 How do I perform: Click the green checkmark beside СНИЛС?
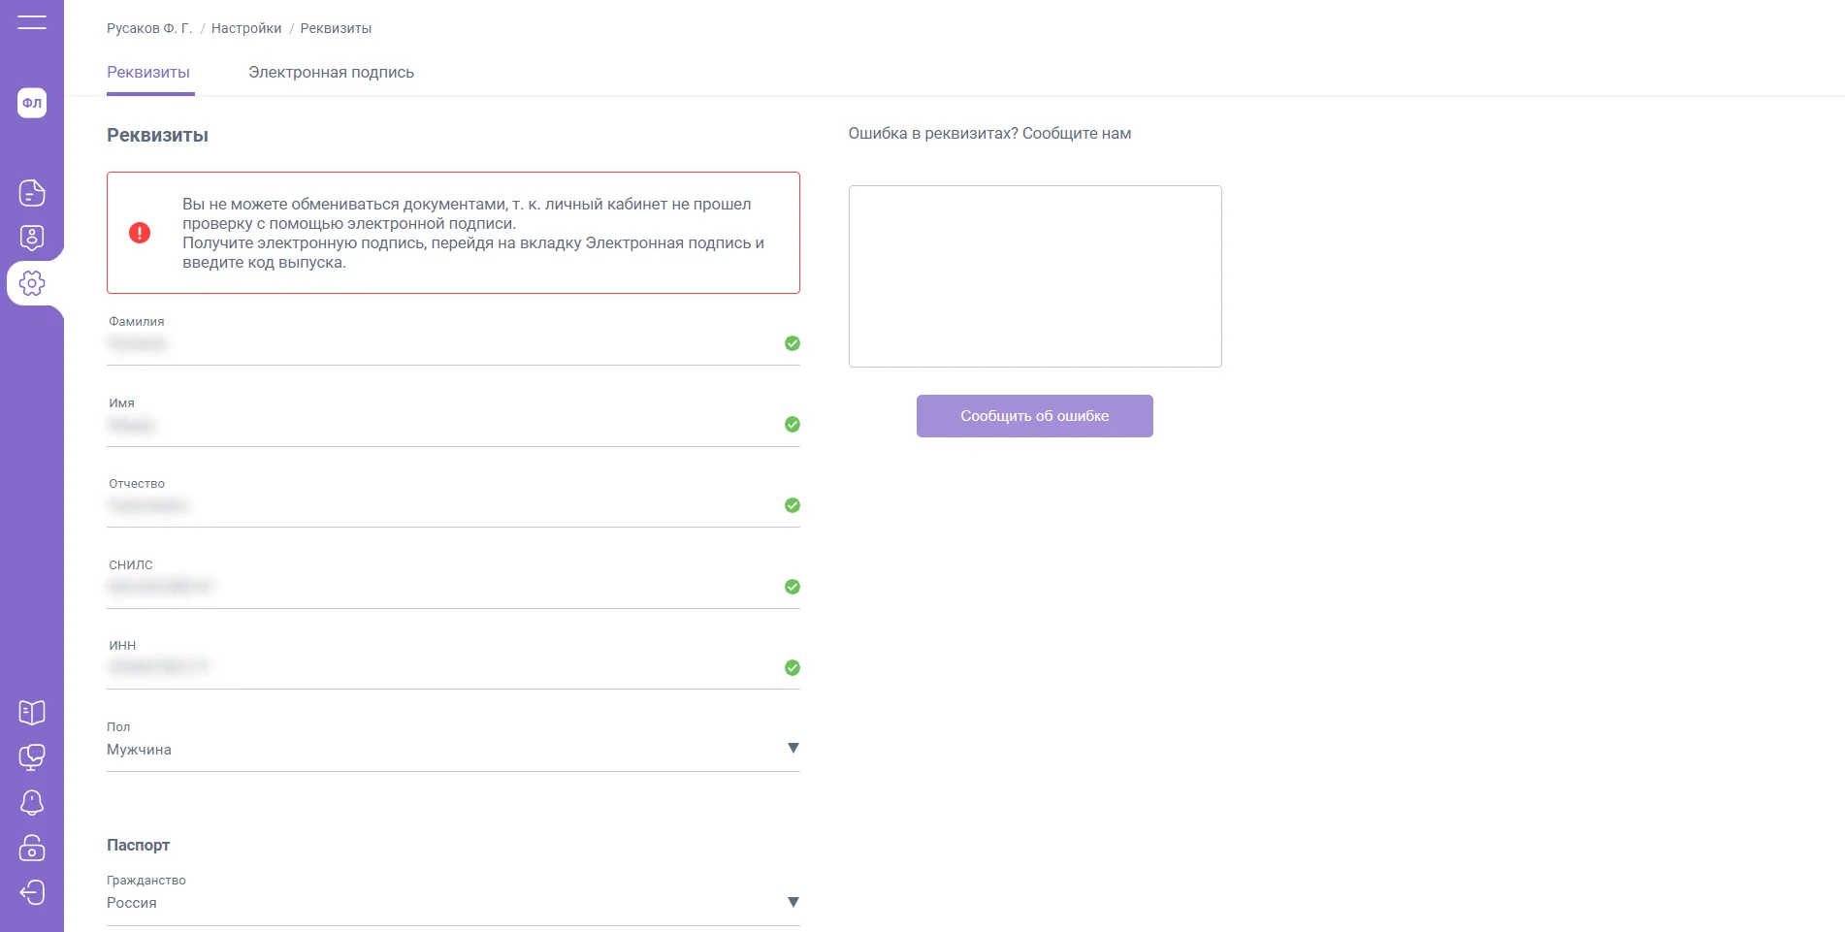point(793,587)
